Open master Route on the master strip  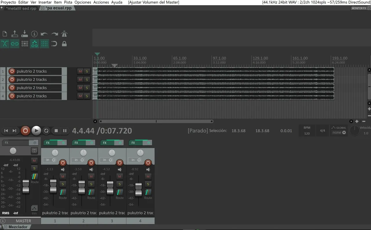point(34,176)
